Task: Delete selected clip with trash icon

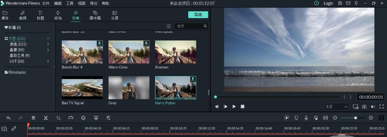Action: [33, 118]
